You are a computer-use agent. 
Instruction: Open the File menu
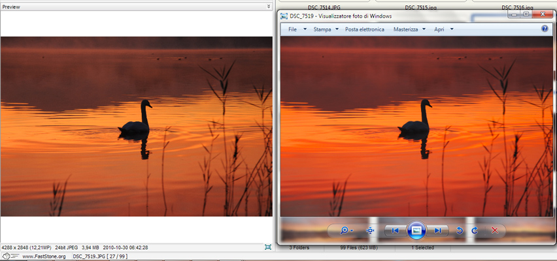(x=295, y=29)
